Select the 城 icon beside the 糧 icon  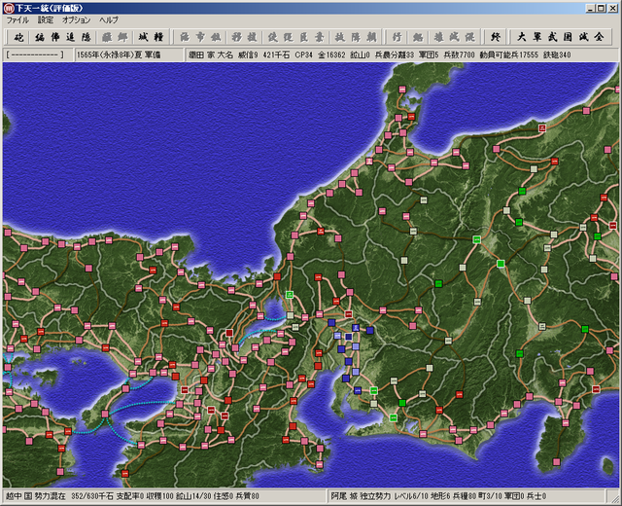[143, 37]
